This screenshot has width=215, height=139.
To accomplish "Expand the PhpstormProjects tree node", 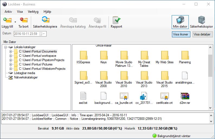I will click(11, 60).
